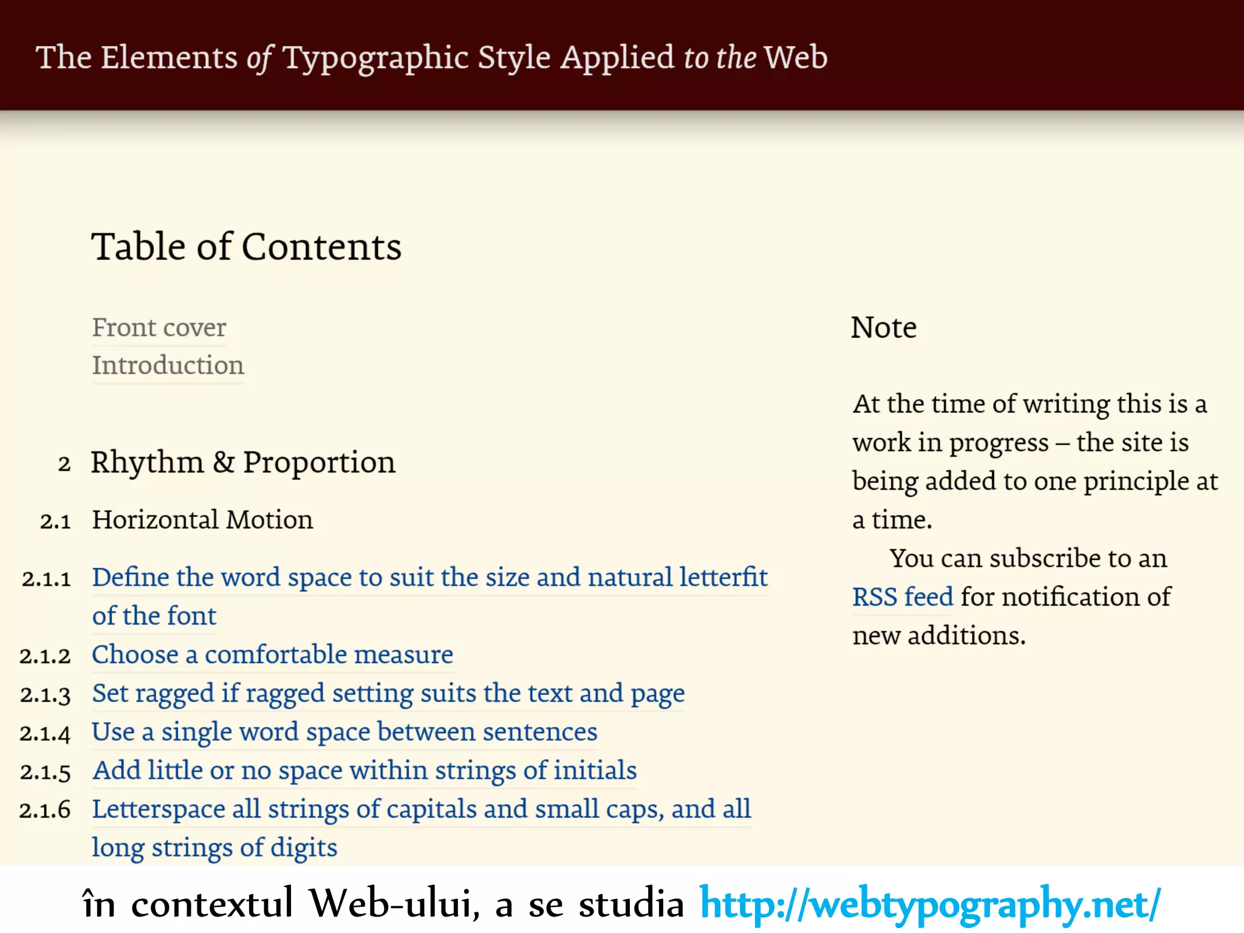Click section number 2.1.4

pos(46,734)
